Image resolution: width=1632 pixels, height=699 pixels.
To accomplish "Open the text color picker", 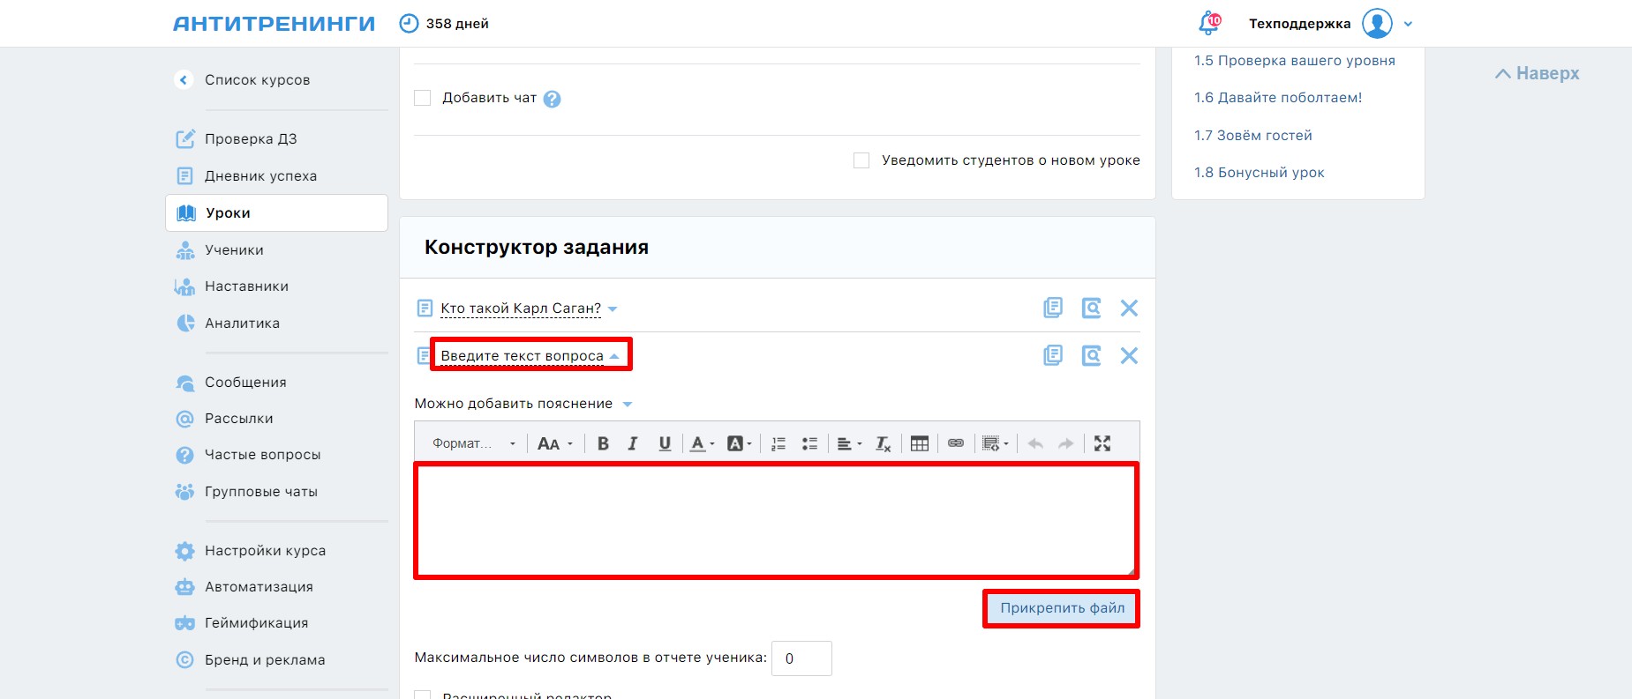I will coord(702,443).
